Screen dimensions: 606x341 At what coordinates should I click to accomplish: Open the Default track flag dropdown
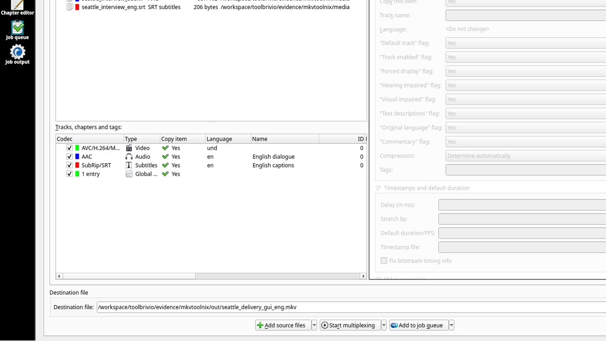(526, 43)
